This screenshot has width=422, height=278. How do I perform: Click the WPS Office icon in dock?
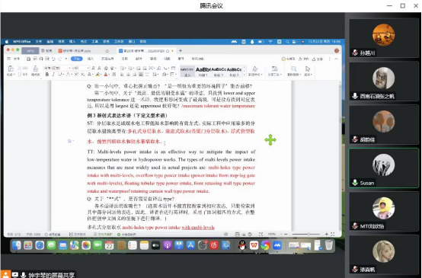[254, 245]
